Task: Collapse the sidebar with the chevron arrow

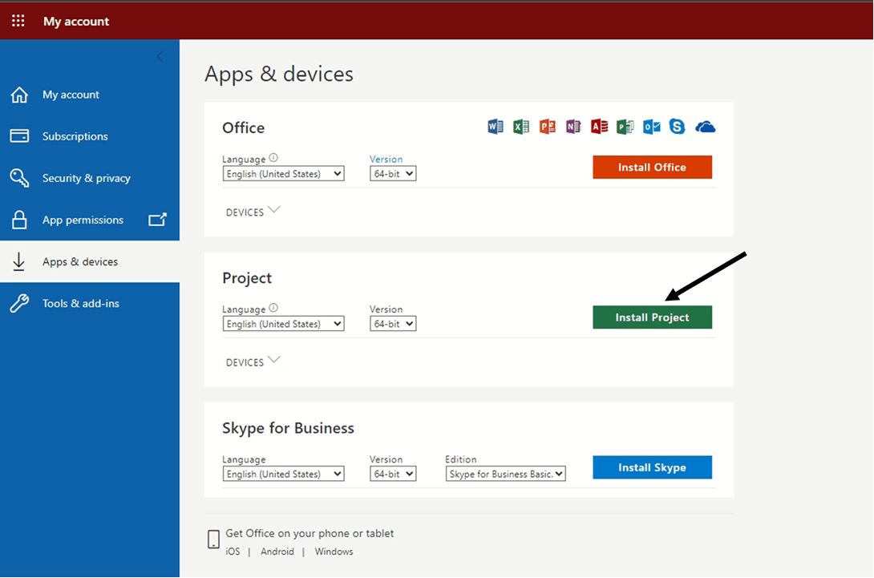Action: 160,56
